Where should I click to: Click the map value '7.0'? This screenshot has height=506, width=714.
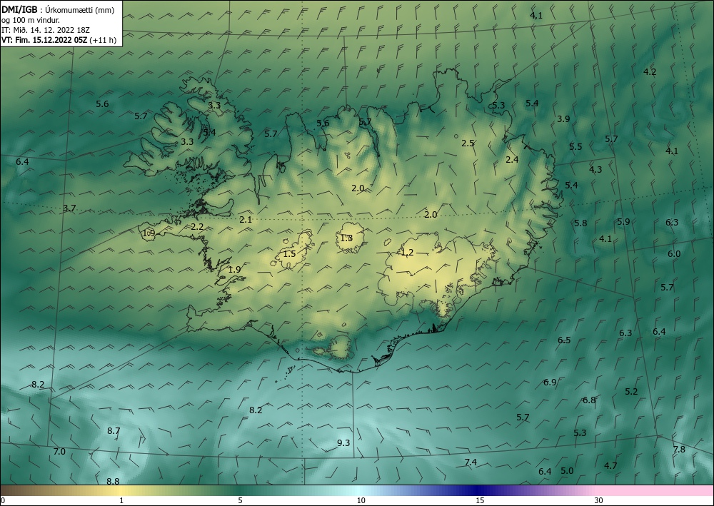coord(60,451)
